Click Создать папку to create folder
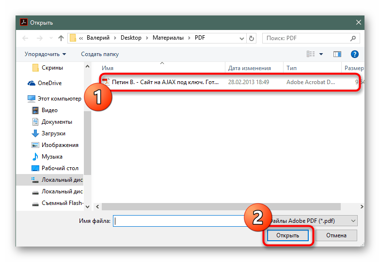The height and width of the screenshot is (262, 380). 100,54
